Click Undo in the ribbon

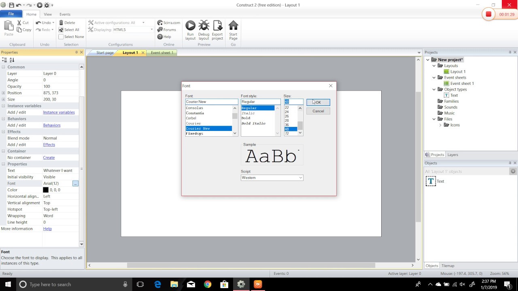(44, 23)
